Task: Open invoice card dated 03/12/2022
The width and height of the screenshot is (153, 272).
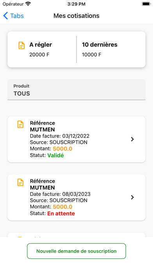Action: pos(76,139)
